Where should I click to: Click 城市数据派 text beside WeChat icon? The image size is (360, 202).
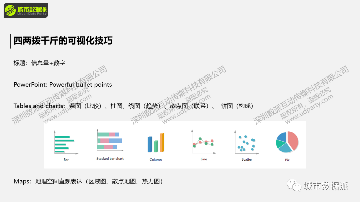click(326, 186)
